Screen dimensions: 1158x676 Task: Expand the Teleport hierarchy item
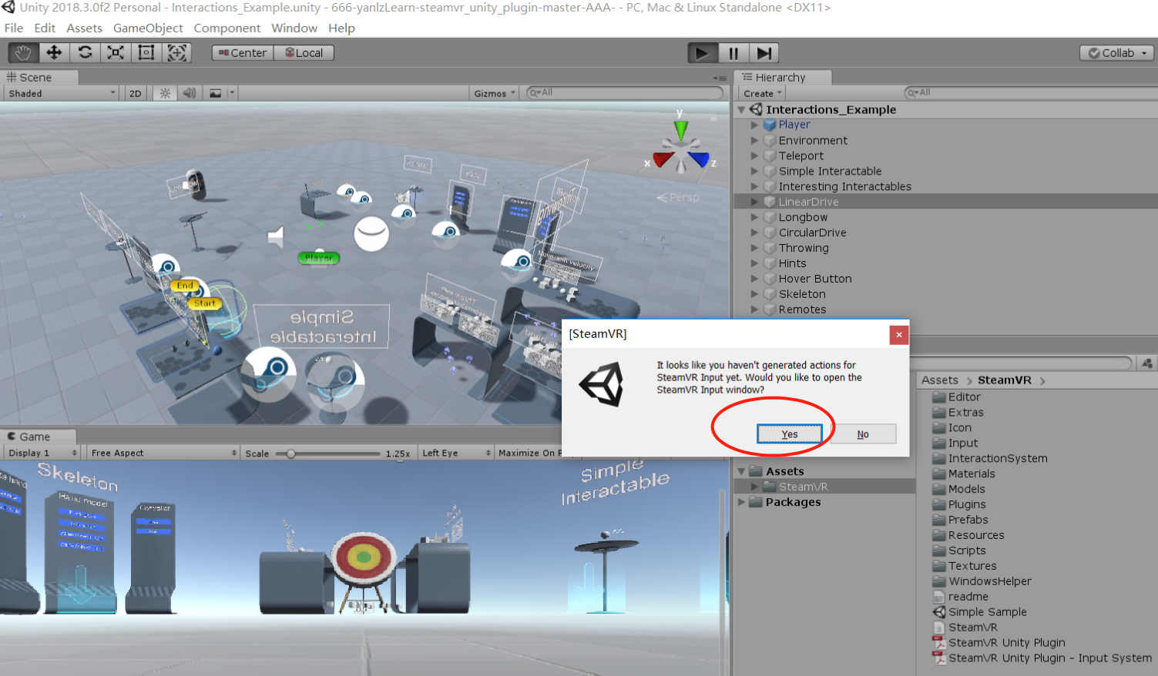pyautogui.click(x=754, y=156)
